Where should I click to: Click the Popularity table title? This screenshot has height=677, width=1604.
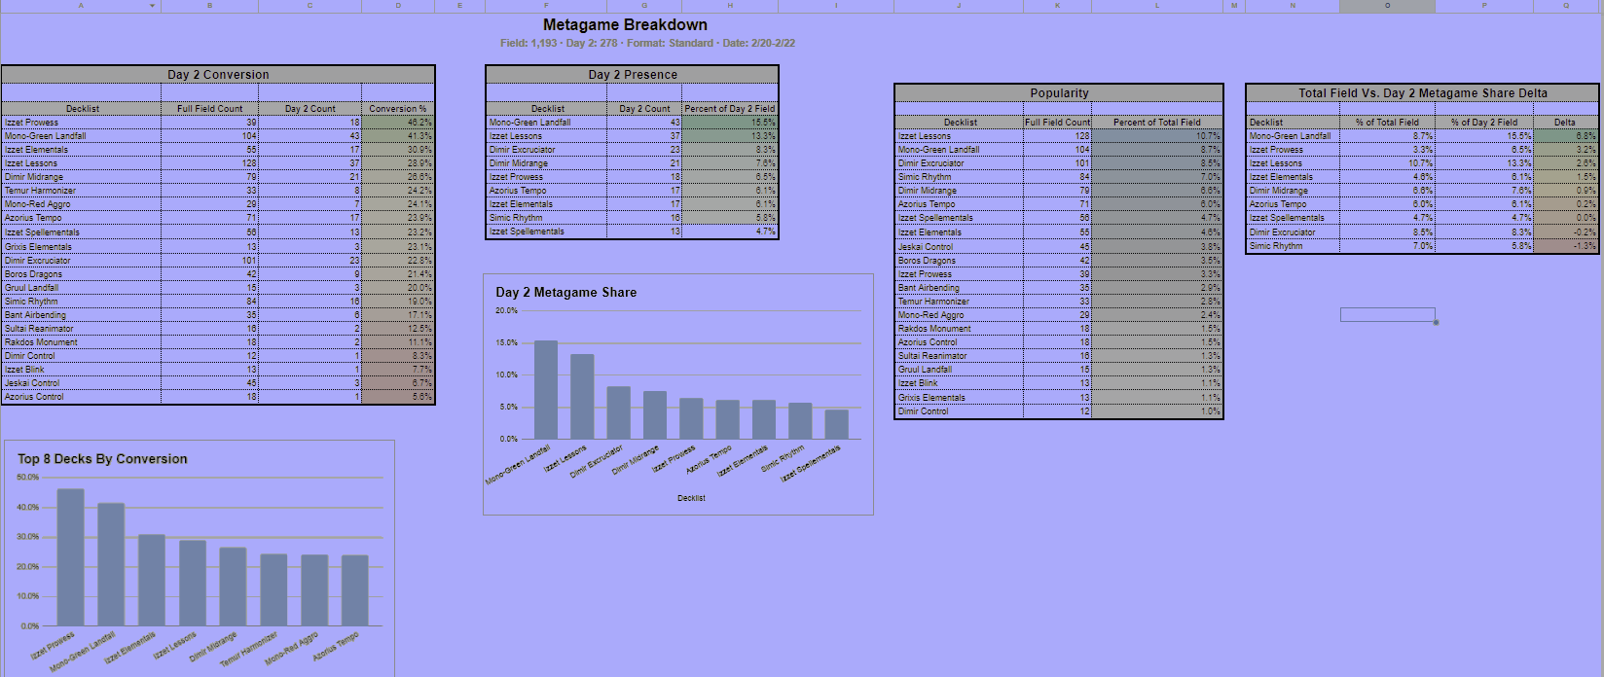(1059, 93)
